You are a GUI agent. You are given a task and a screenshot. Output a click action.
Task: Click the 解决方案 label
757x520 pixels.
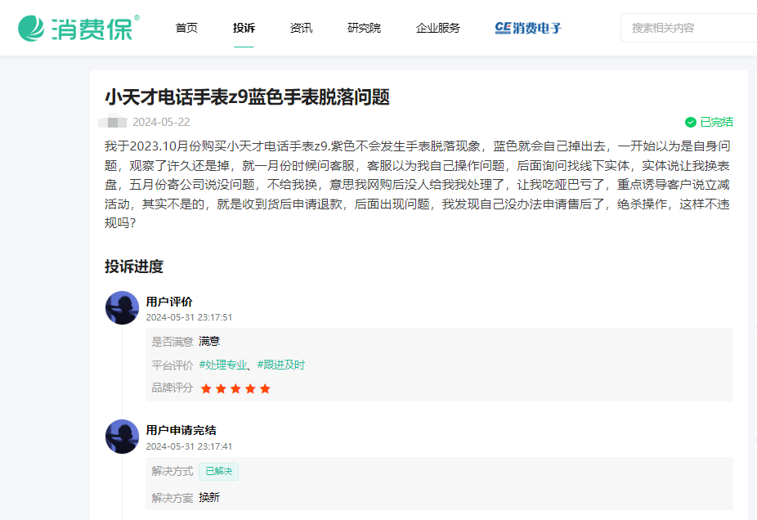point(172,498)
